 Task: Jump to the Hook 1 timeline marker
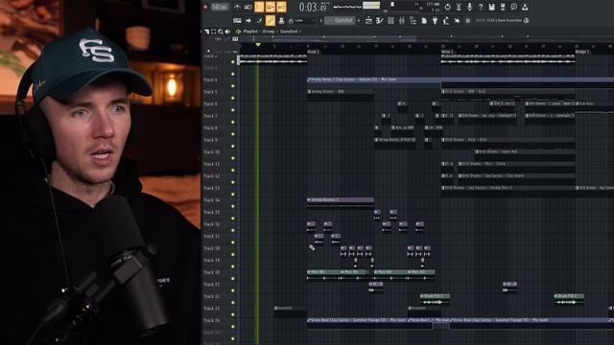pos(314,52)
